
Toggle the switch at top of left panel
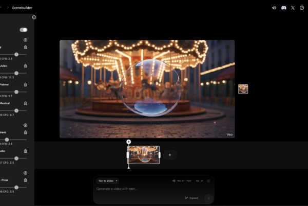[x=23, y=30]
